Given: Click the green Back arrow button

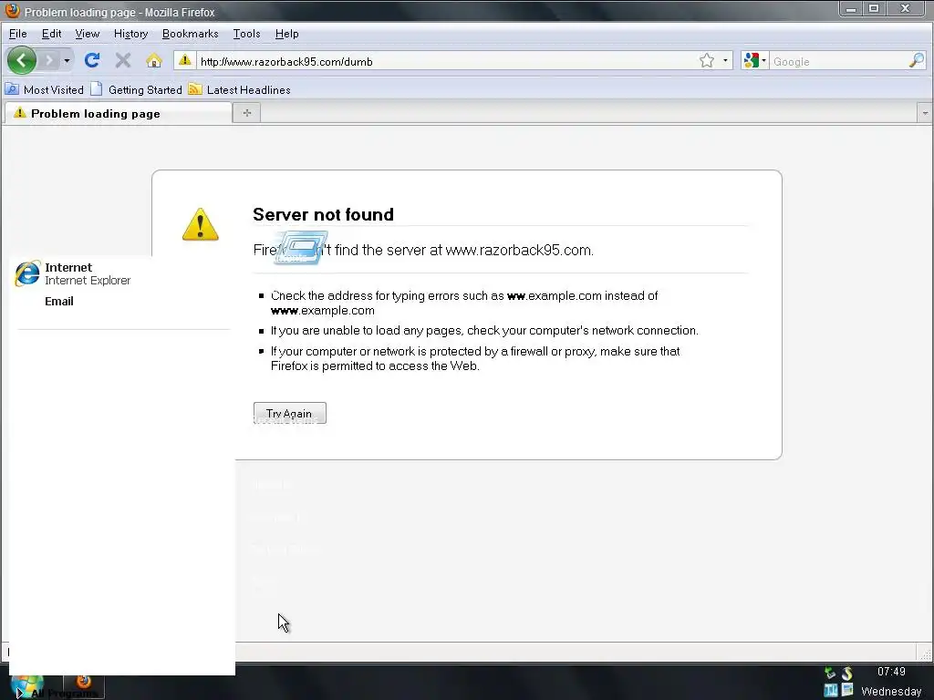Looking at the screenshot, I should click(22, 60).
